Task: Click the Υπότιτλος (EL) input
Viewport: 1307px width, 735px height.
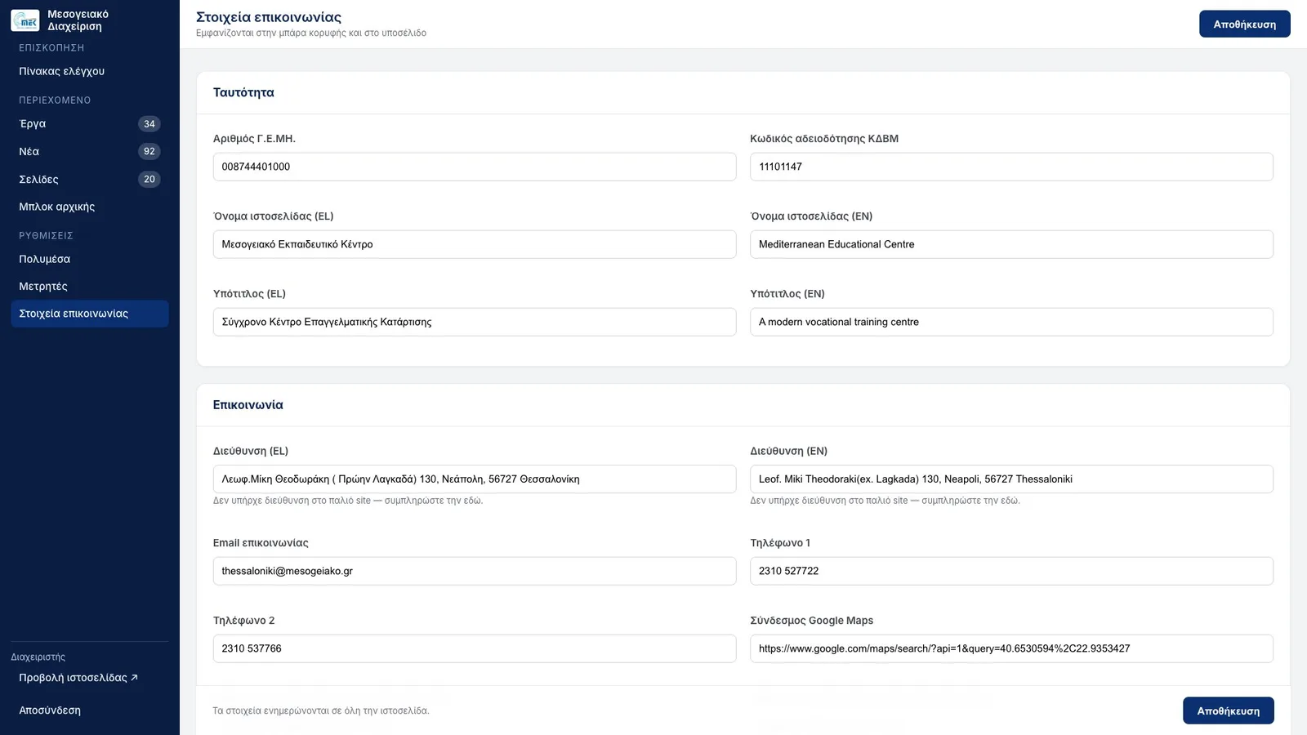Action: [x=475, y=322]
